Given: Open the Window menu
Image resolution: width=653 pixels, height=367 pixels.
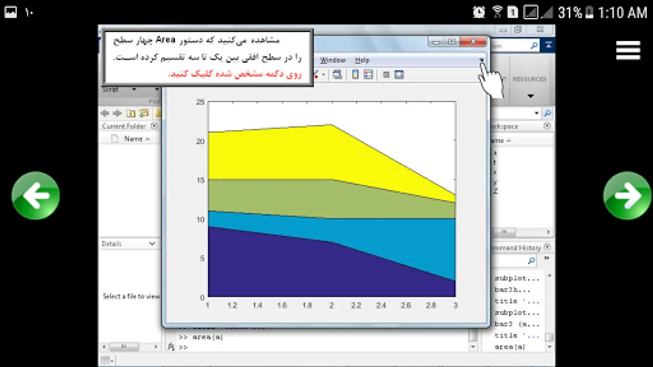Looking at the screenshot, I should pos(333,60).
